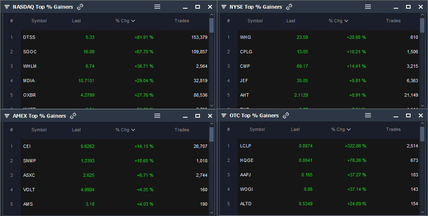
Task: Click Trades column header in OTC panel
Action: (x=393, y=129)
